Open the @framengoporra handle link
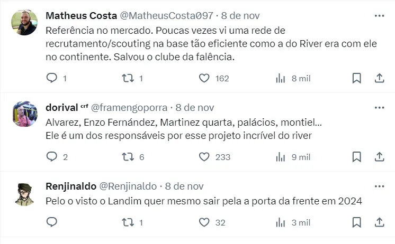This screenshot has height=244, width=395. [130, 108]
